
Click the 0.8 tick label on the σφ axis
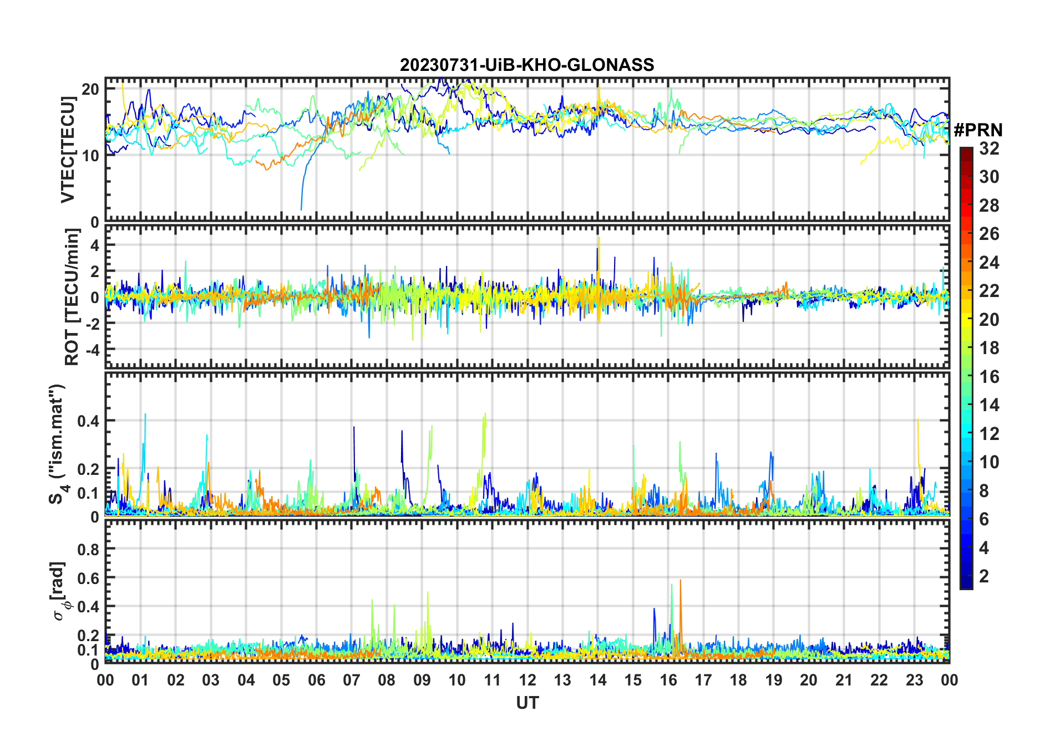tap(88, 549)
